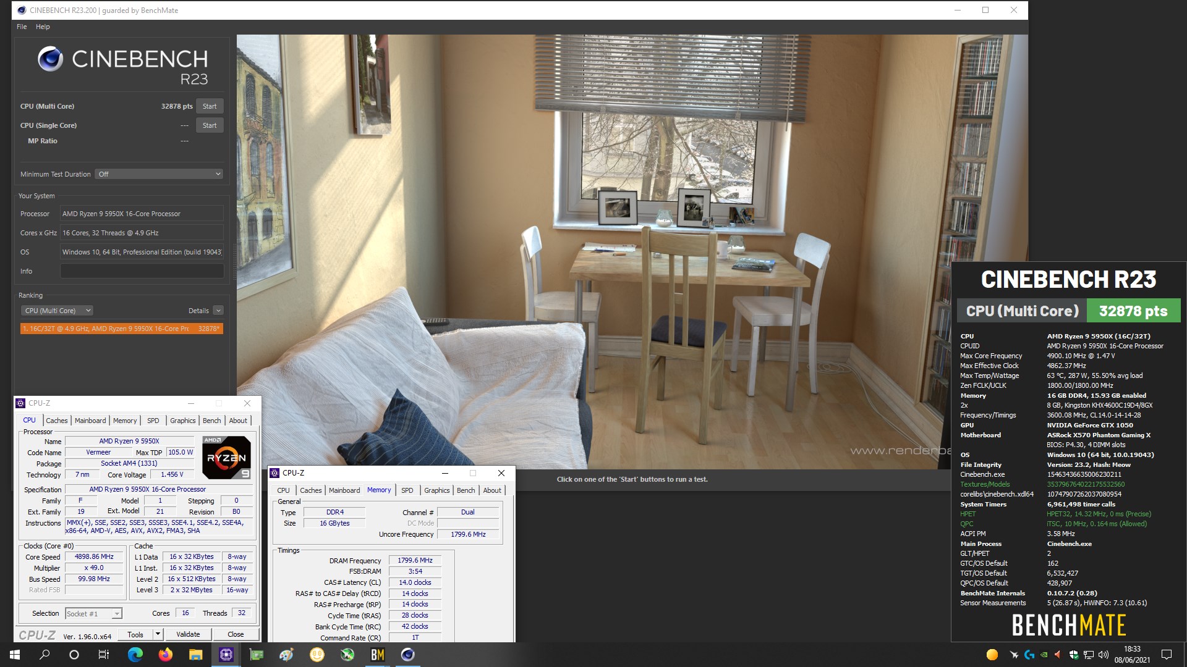
Task: Open Logitech G Hub tray icon
Action: pos(1029,655)
